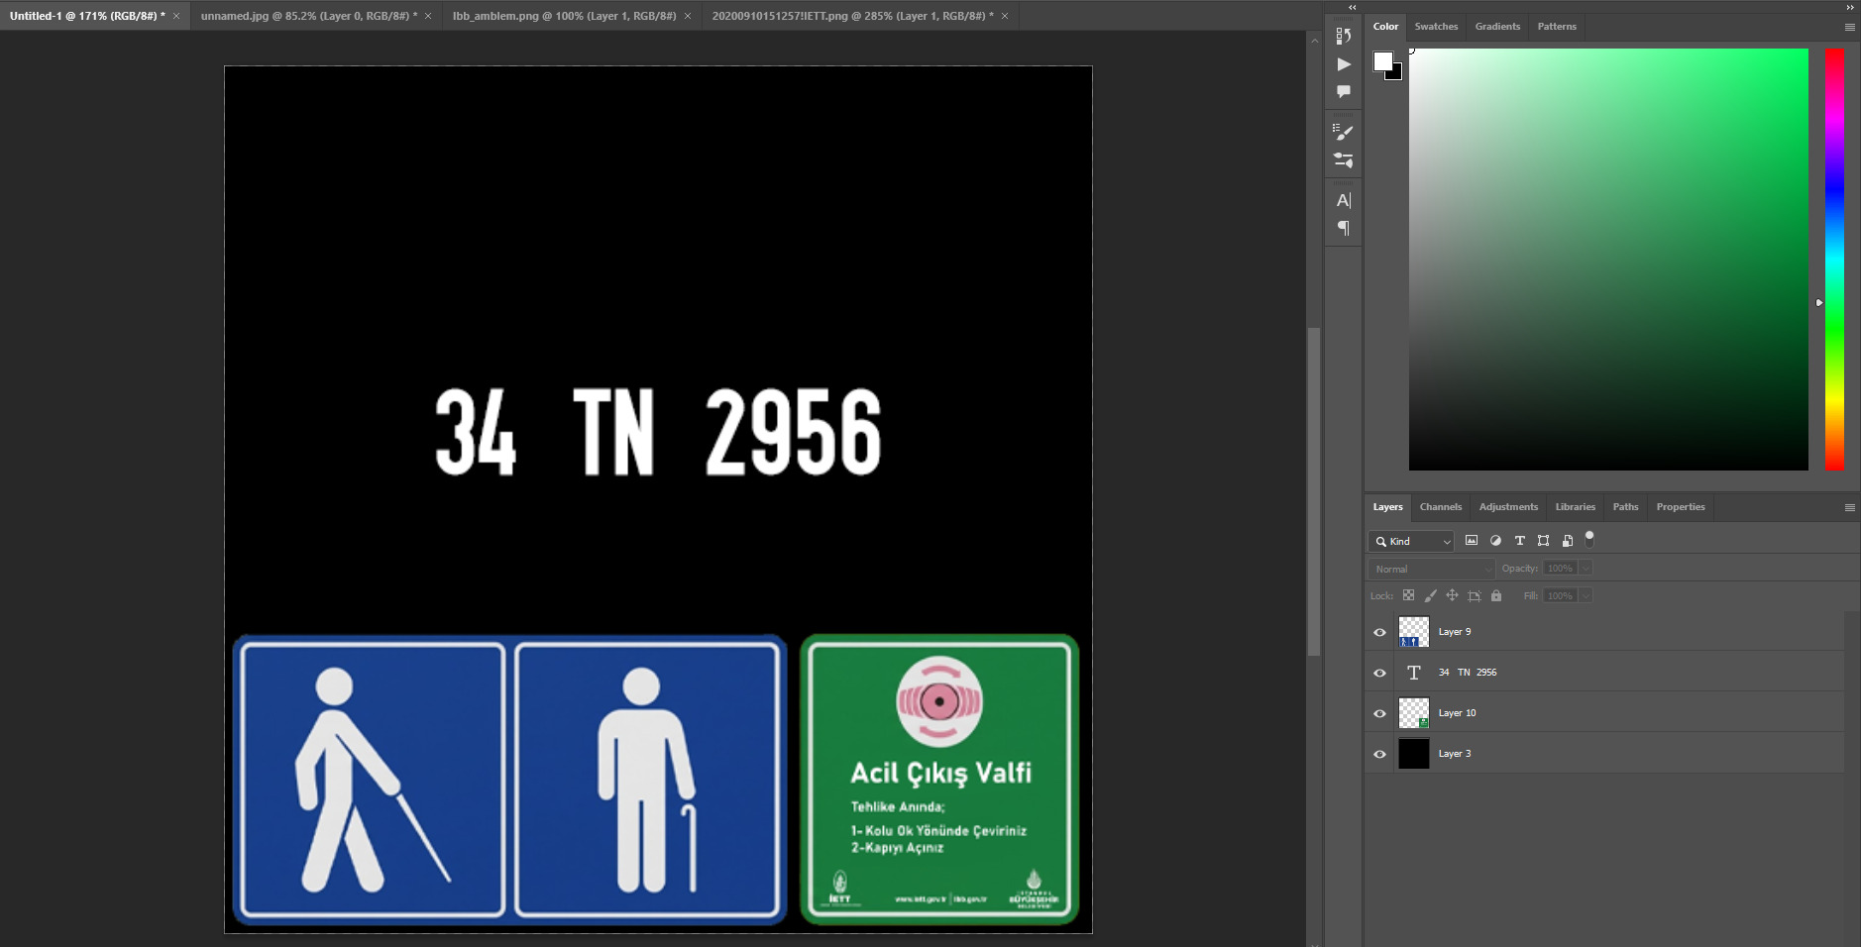This screenshot has width=1861, height=947.
Task: Filter layers by type layers icon
Action: [1519, 541]
